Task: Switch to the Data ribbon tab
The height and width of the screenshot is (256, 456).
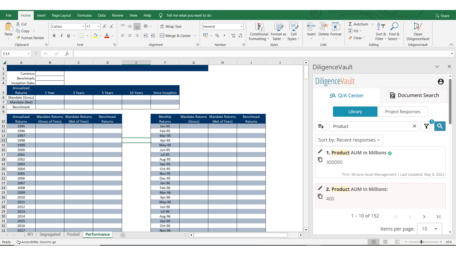Action: [x=102, y=15]
